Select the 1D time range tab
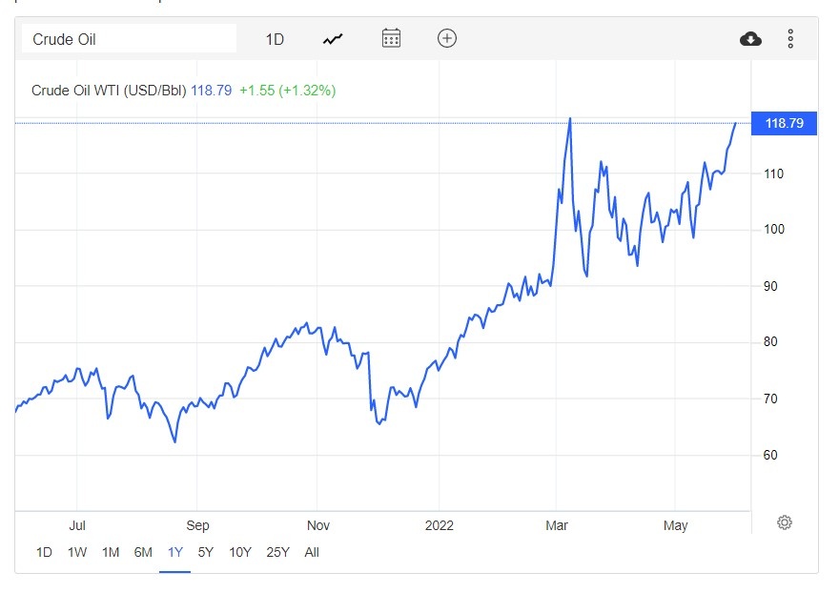Screen dimensions: 839x593 pyautogui.click(x=44, y=552)
